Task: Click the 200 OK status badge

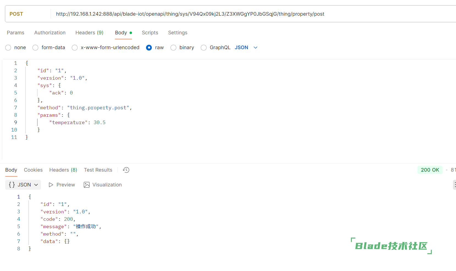Action: click(x=430, y=170)
